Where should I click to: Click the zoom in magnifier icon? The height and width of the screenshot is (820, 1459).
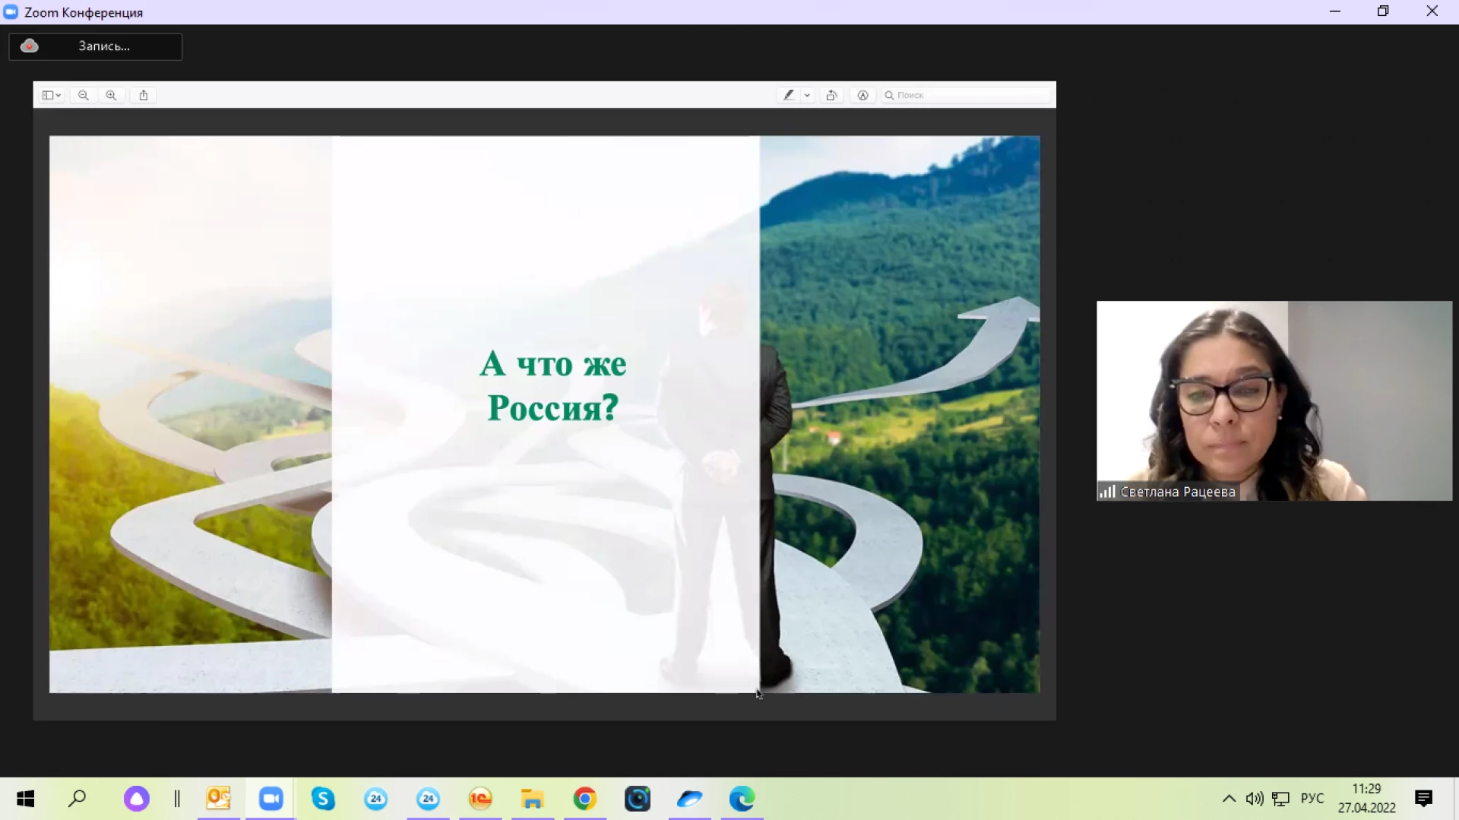111,95
